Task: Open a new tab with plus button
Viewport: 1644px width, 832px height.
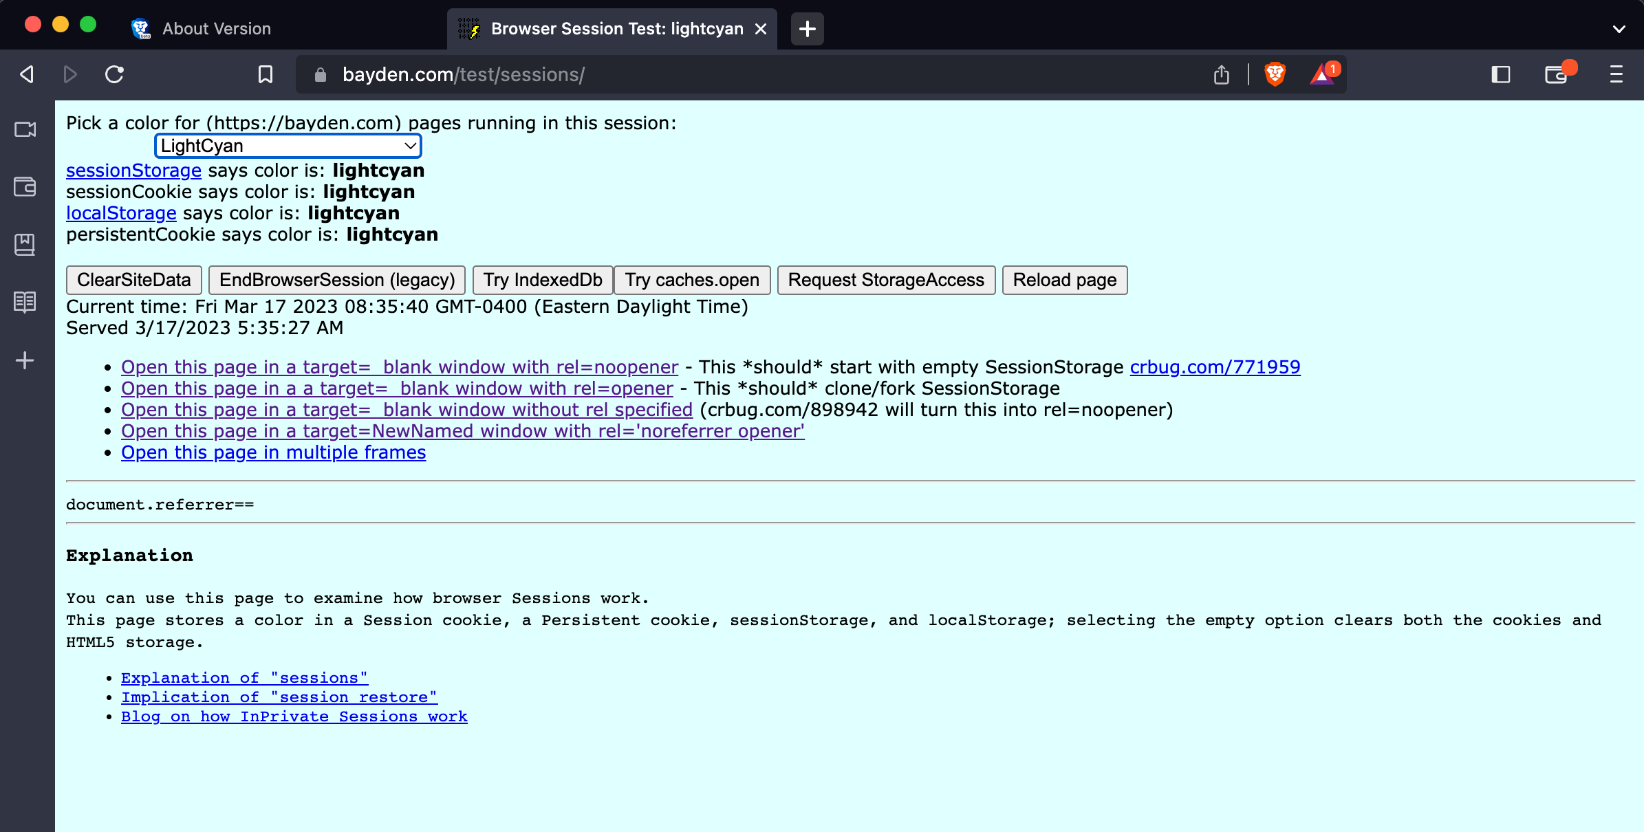Action: (807, 29)
